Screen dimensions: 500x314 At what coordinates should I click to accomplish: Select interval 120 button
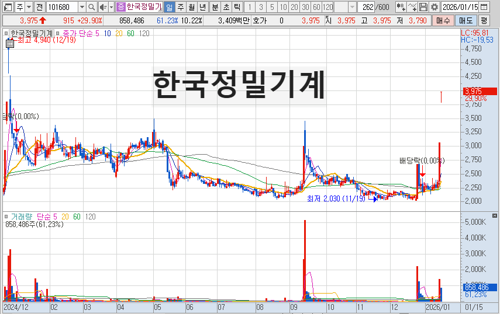click(327, 6)
